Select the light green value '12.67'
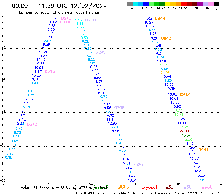This screenshot has width=223, height=196. pyautogui.click(x=163, y=65)
